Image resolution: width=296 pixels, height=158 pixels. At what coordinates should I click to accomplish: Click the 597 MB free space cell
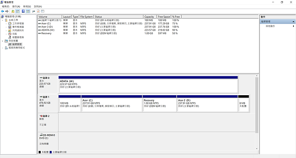pyautogui.click(x=162, y=33)
